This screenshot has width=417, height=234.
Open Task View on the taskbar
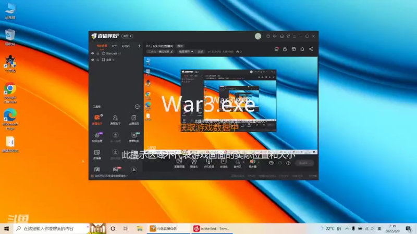tap(126, 228)
